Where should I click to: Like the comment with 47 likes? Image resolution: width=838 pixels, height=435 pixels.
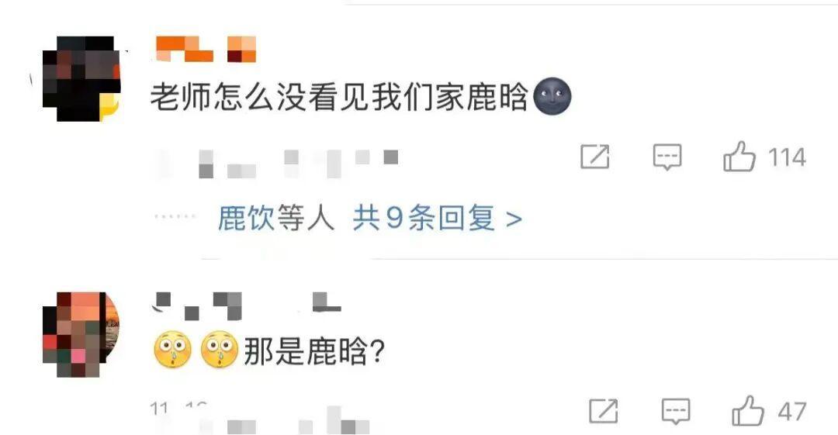point(748,410)
